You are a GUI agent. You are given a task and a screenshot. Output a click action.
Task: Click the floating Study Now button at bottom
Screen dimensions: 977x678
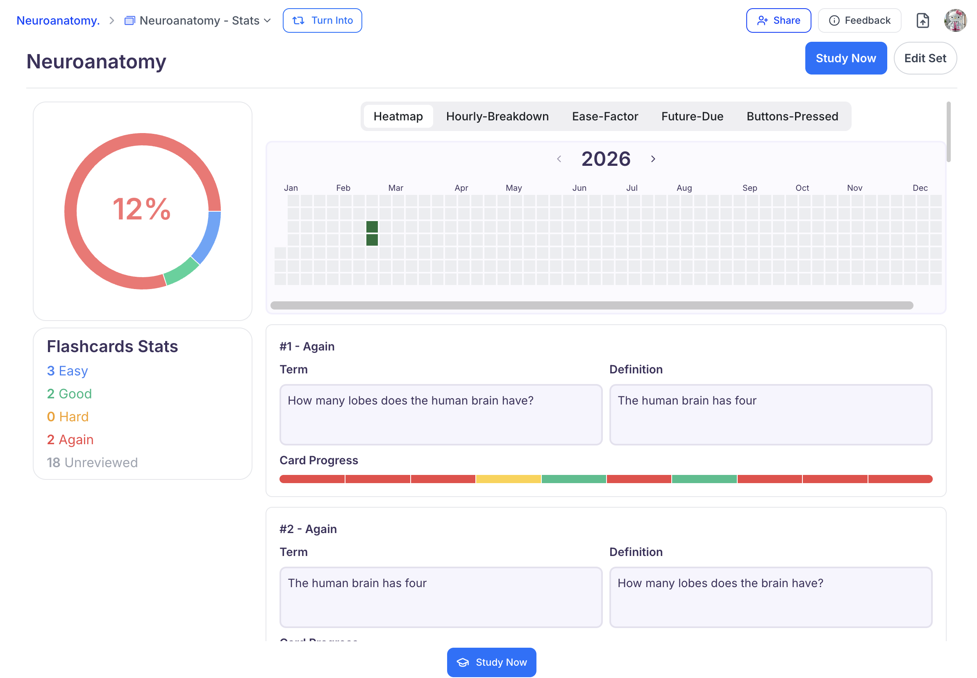click(491, 662)
